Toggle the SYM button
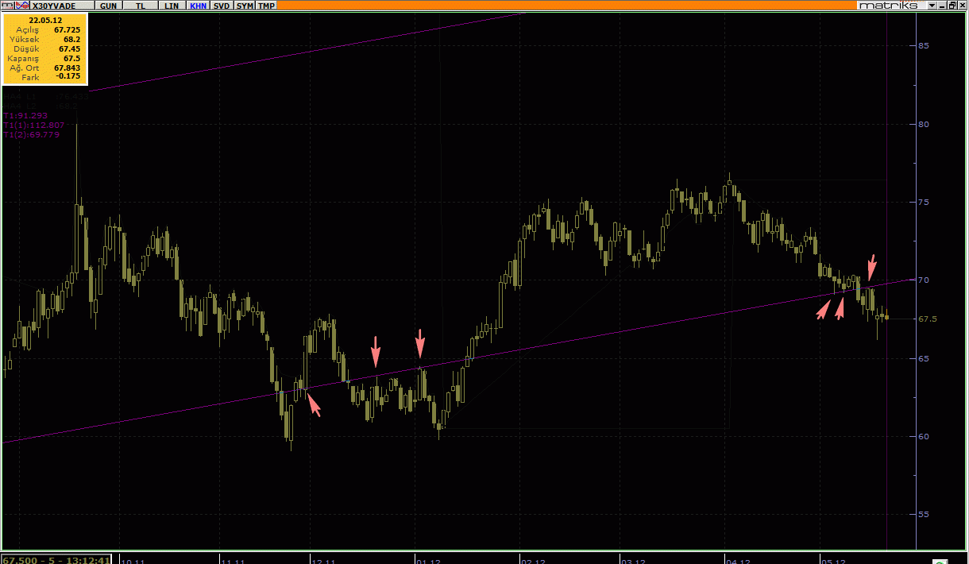The image size is (969, 564). tap(245, 6)
